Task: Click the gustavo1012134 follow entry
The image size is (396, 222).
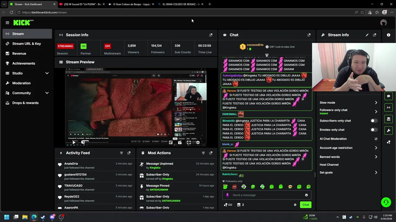Action: pyautogui.click(x=95, y=177)
